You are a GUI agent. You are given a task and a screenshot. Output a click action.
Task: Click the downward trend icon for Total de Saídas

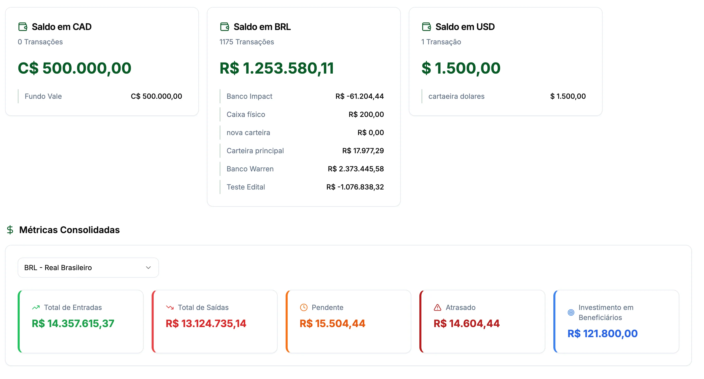tap(170, 307)
